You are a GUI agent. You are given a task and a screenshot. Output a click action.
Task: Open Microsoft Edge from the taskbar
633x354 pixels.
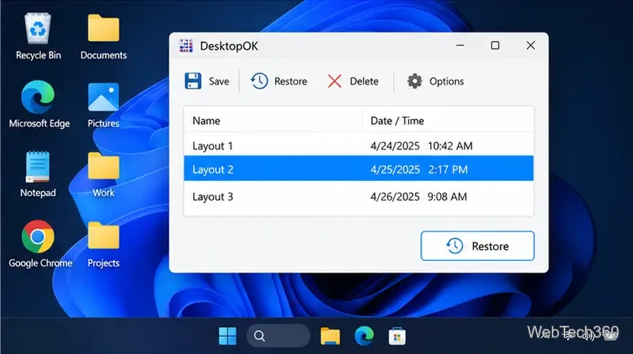[364, 336]
